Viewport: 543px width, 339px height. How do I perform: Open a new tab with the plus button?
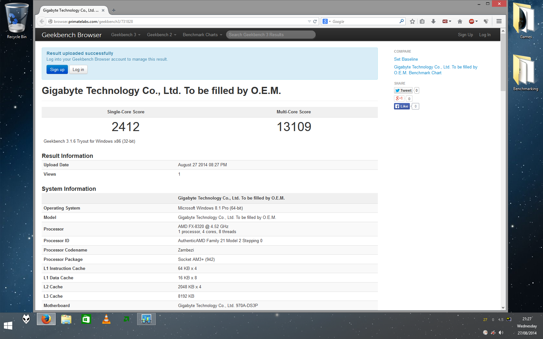[x=114, y=10]
